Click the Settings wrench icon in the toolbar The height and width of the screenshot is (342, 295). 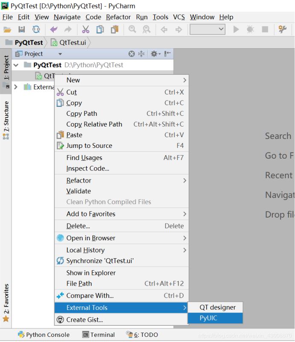[283, 29]
